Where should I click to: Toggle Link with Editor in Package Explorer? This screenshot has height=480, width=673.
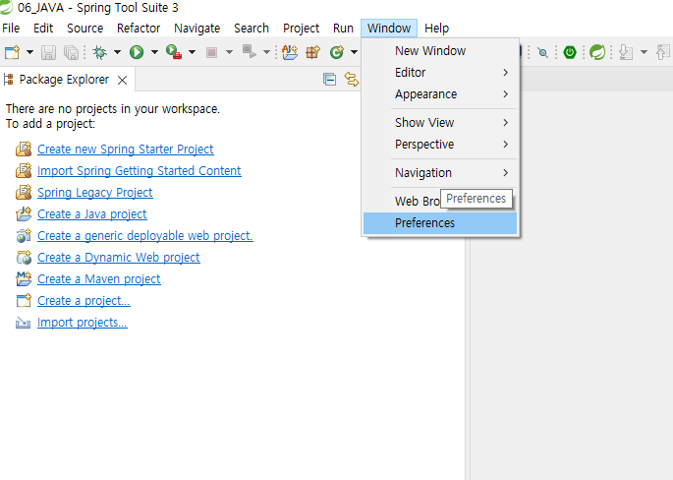click(352, 80)
